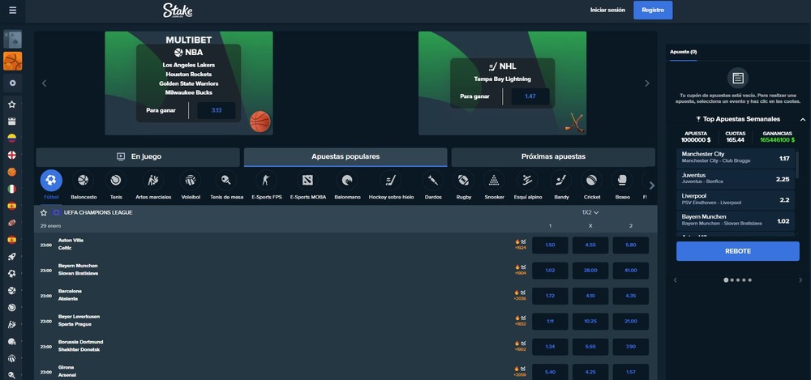Open the 1X2 market dropdown
Image resolution: width=811 pixels, height=380 pixels.
click(x=590, y=212)
